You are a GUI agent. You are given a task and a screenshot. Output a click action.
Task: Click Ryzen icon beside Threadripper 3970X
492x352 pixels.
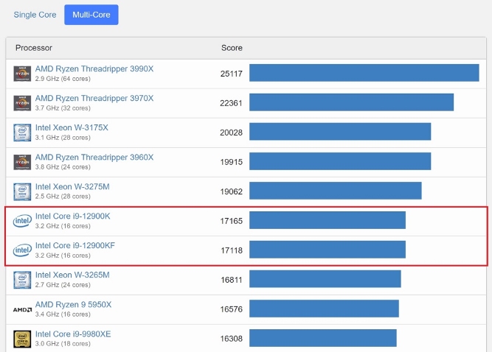tap(22, 103)
